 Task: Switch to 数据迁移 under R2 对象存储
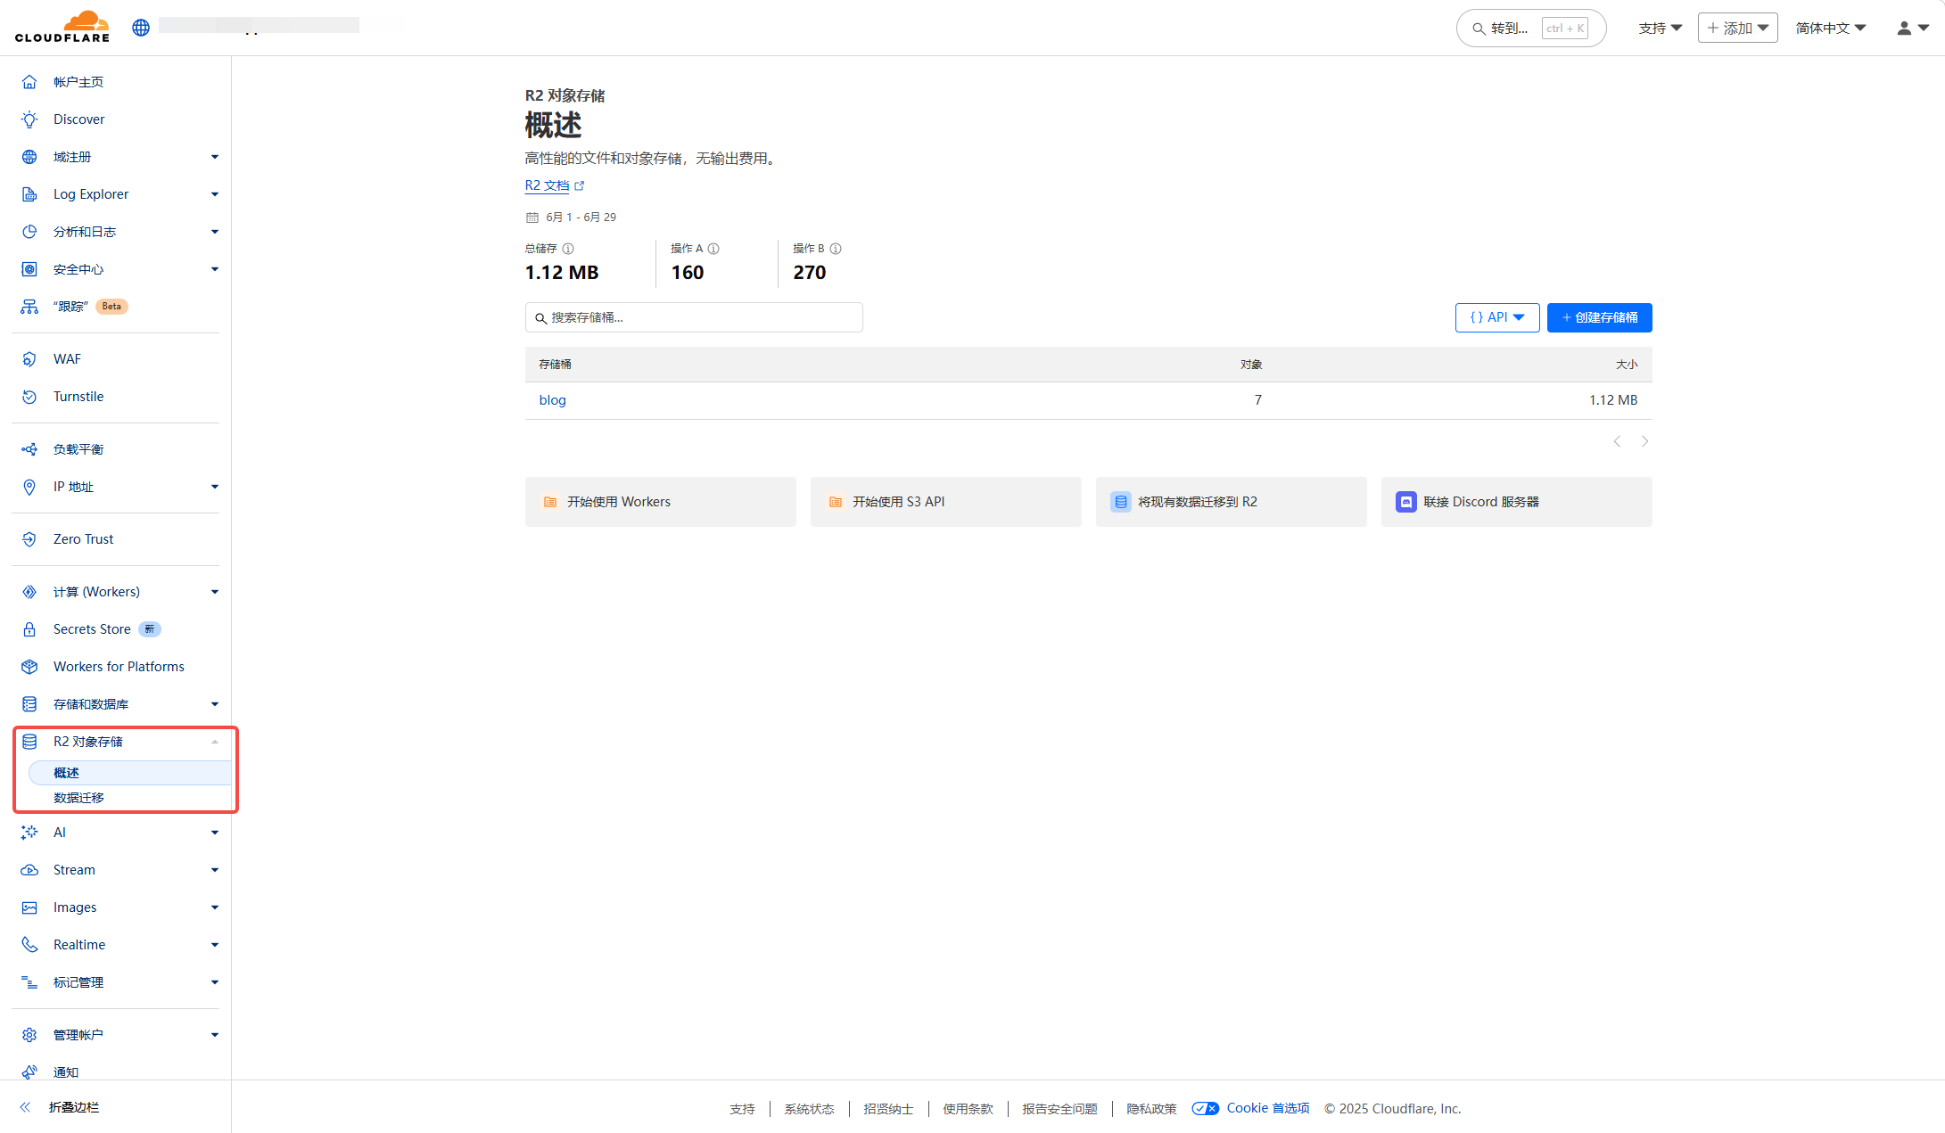[x=78, y=797]
